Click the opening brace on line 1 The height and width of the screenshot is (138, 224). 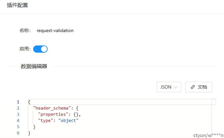[29, 102]
